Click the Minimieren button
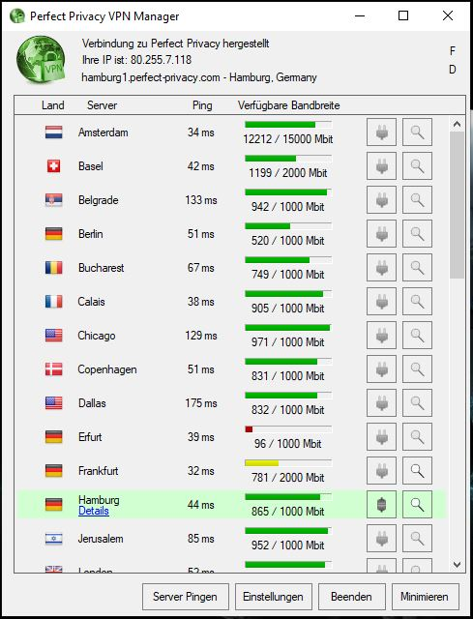This screenshot has width=473, height=619. [425, 597]
